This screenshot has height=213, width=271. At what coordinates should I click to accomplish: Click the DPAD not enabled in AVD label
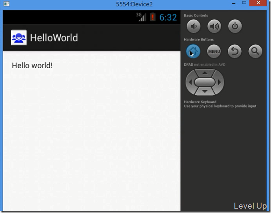pos(205,64)
